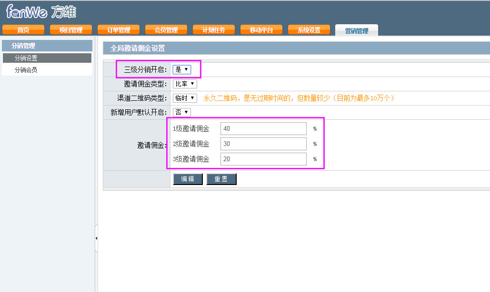The width and height of the screenshot is (490, 292).
Task: Select the 营销管理 tab
Action: [357, 30]
